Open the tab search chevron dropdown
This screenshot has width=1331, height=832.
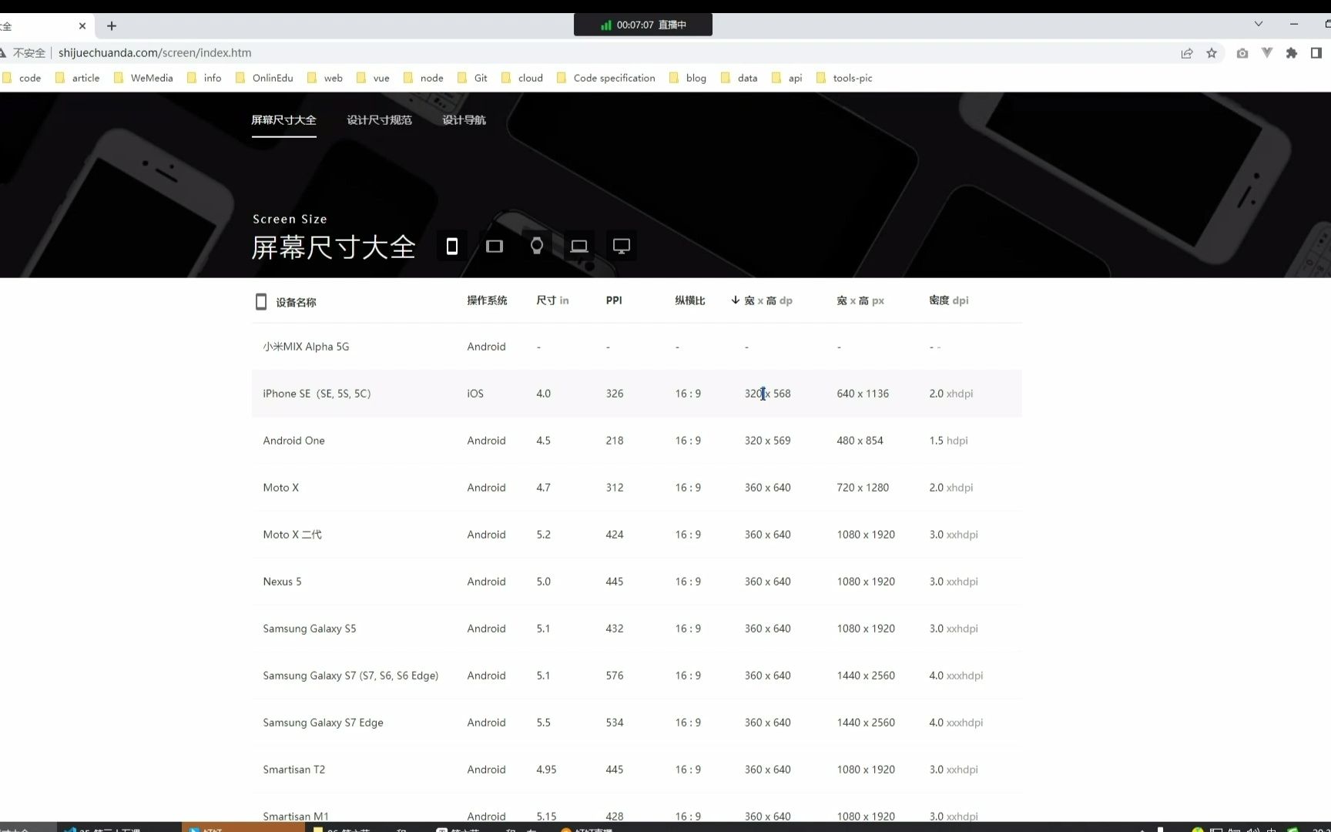click(1259, 24)
